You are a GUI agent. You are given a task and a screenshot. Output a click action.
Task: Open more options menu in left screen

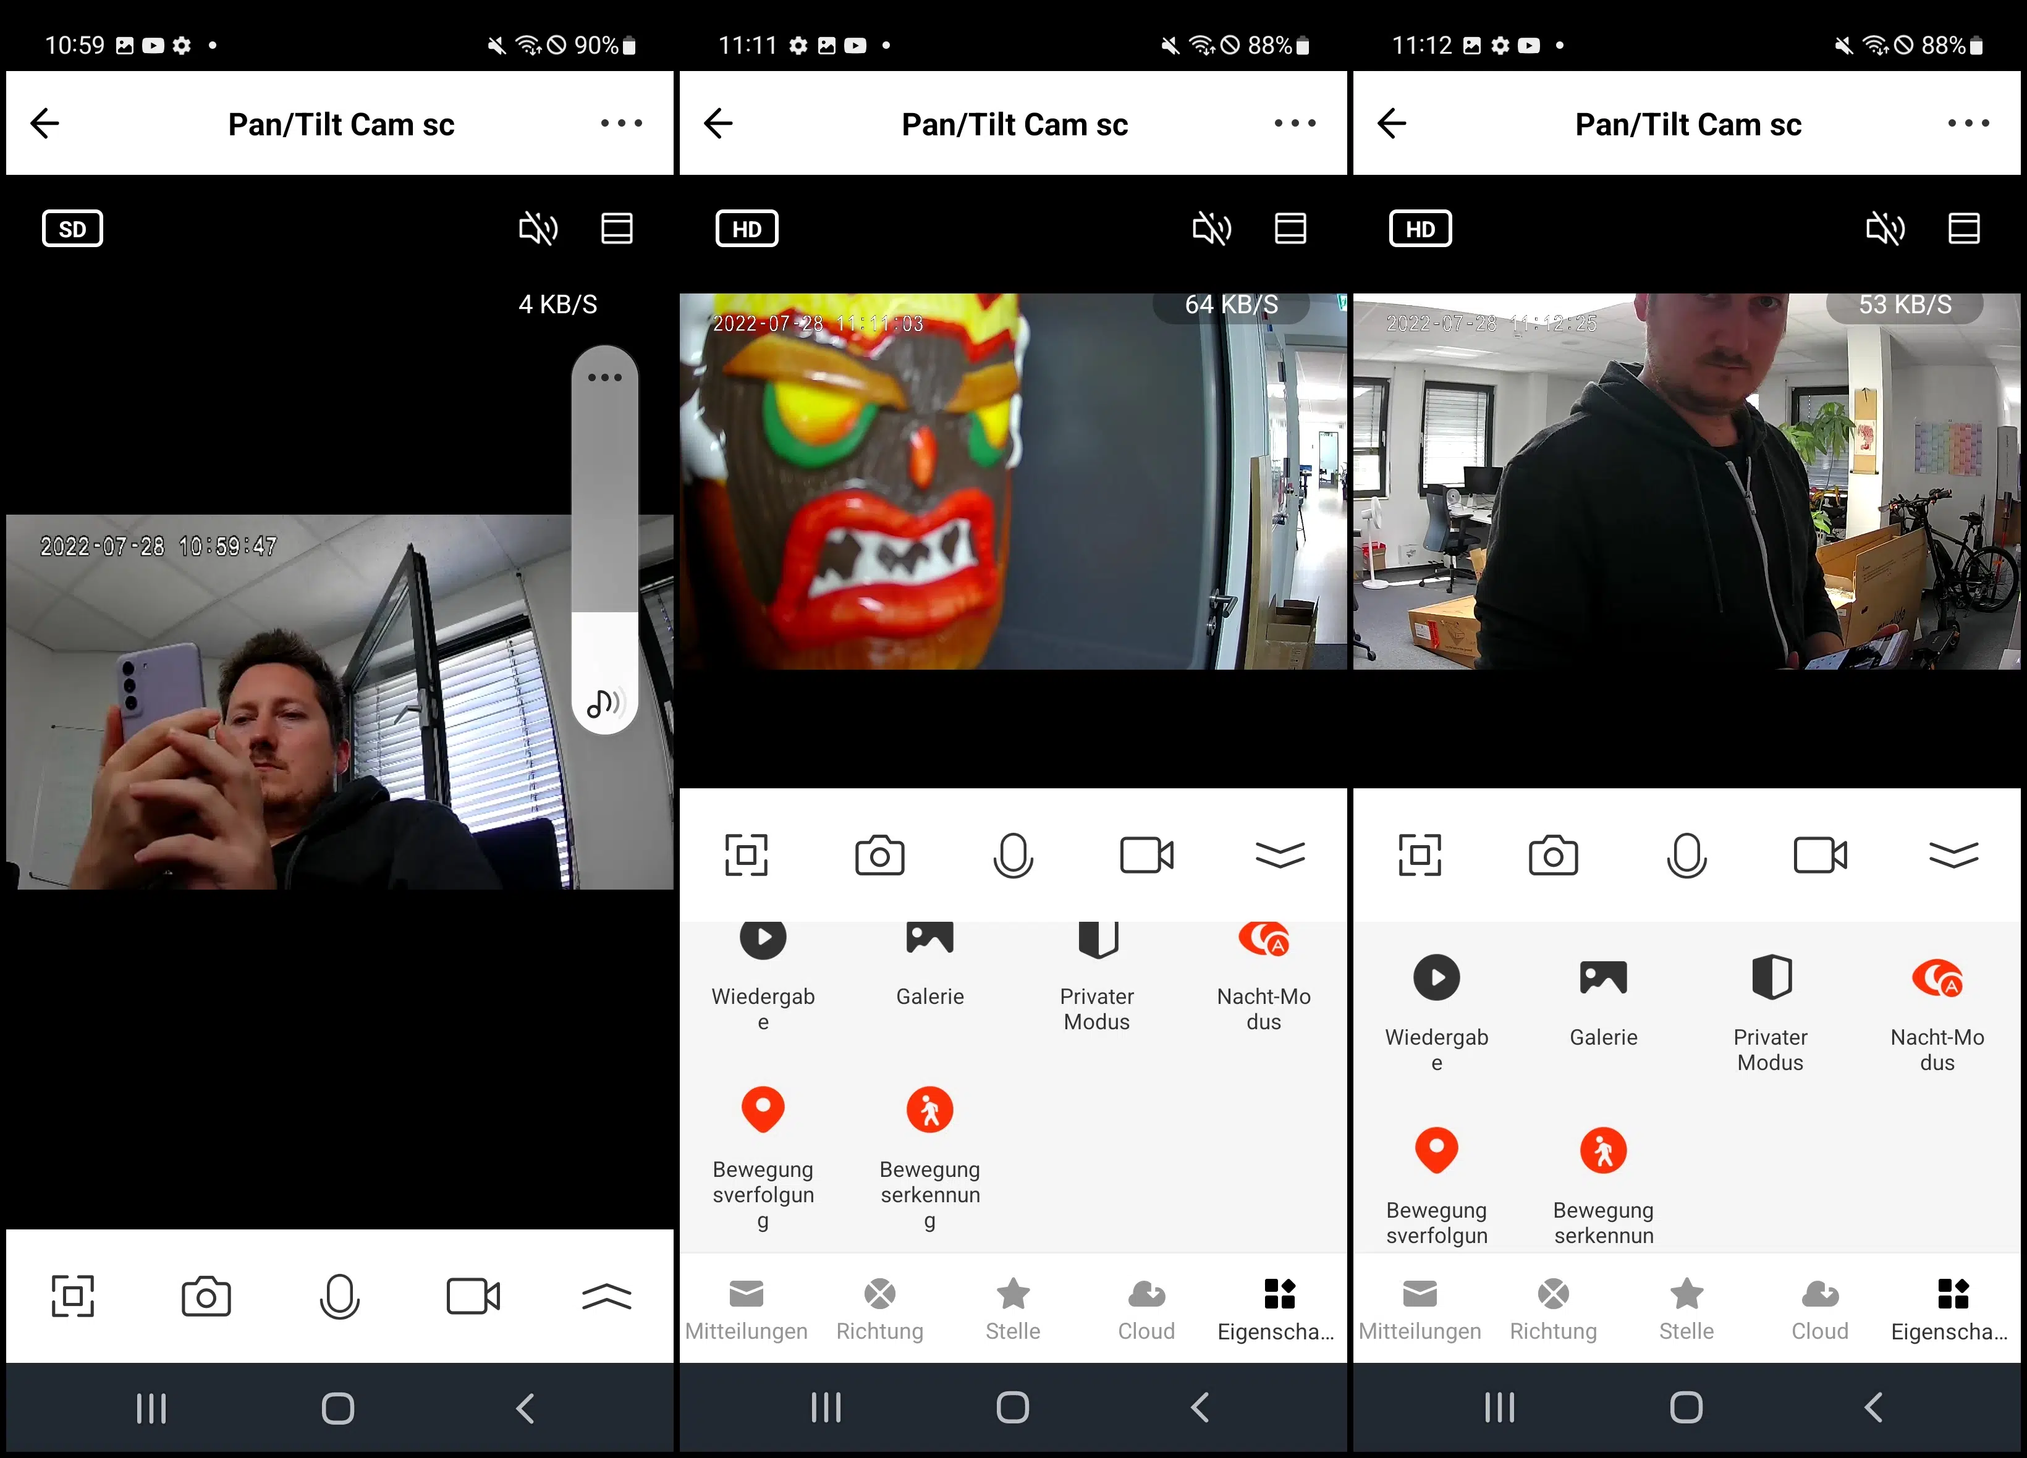click(x=621, y=124)
